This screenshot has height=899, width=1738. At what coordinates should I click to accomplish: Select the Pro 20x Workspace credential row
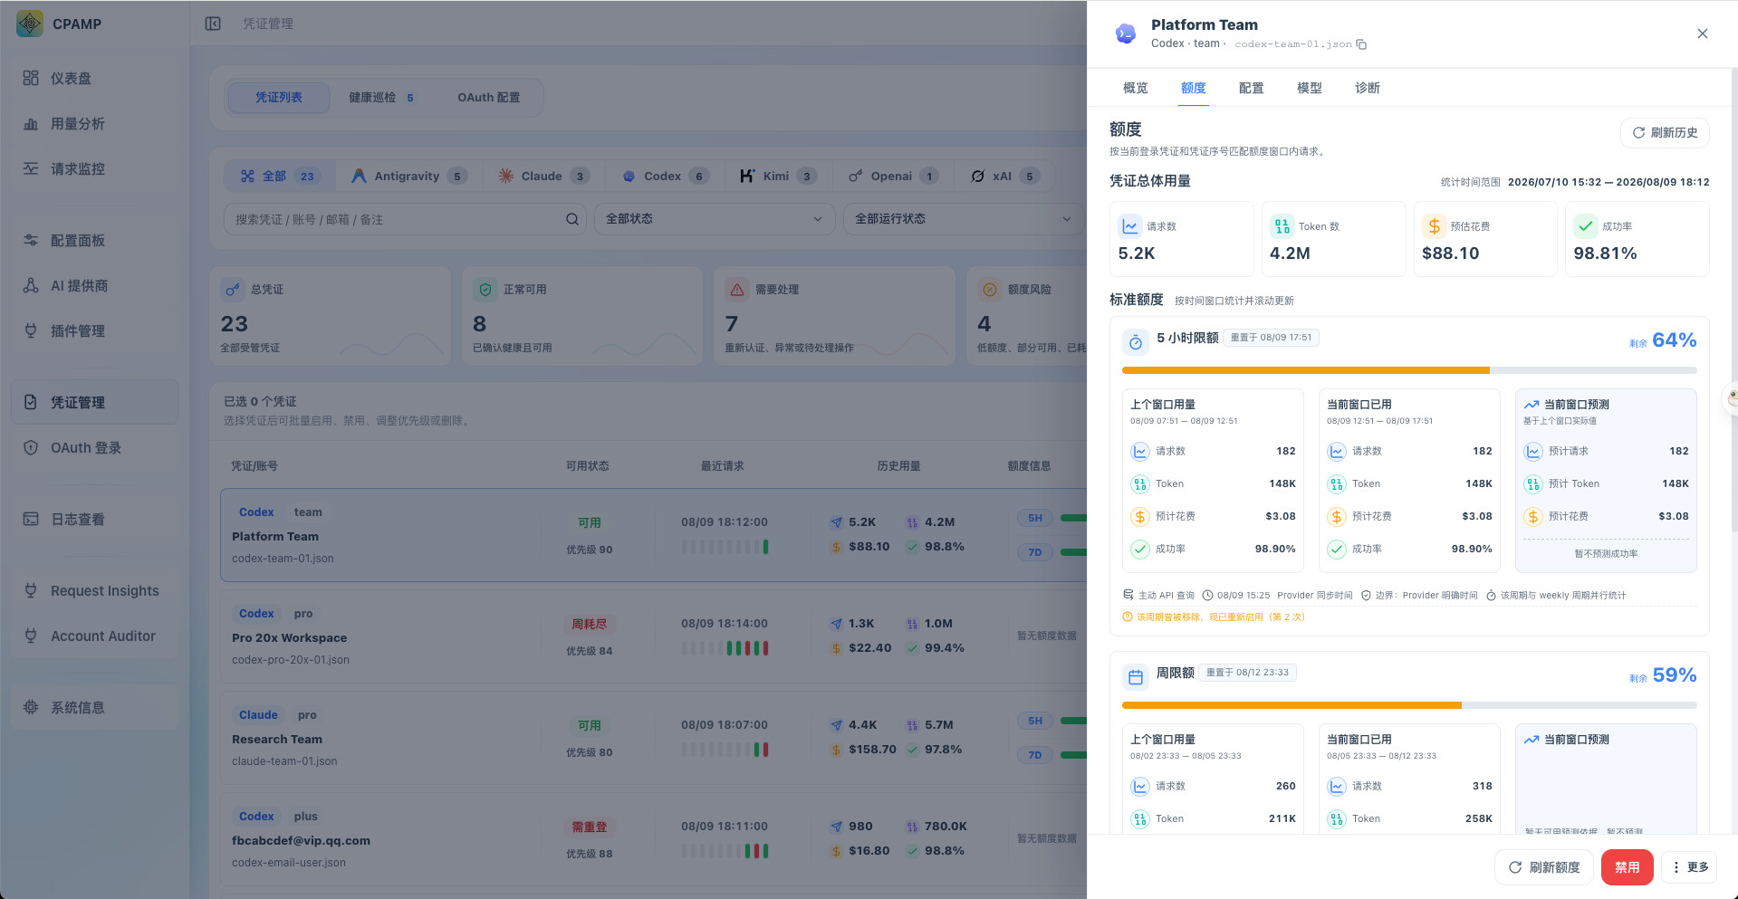point(654,636)
